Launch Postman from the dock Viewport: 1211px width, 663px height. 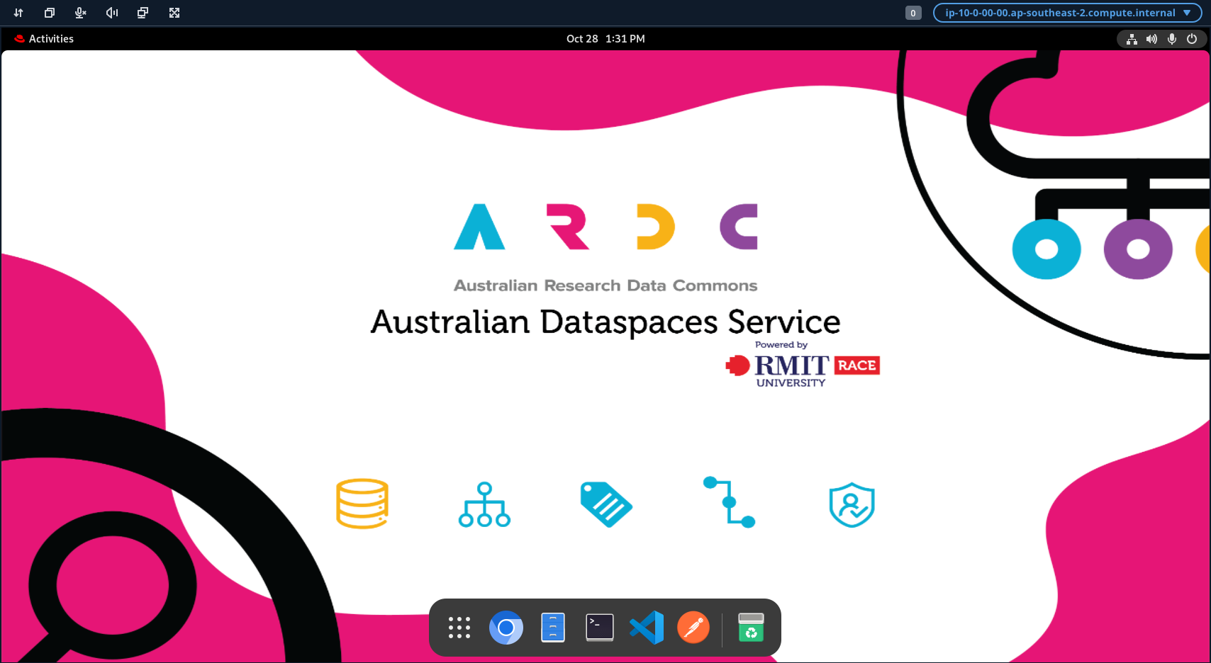click(693, 628)
